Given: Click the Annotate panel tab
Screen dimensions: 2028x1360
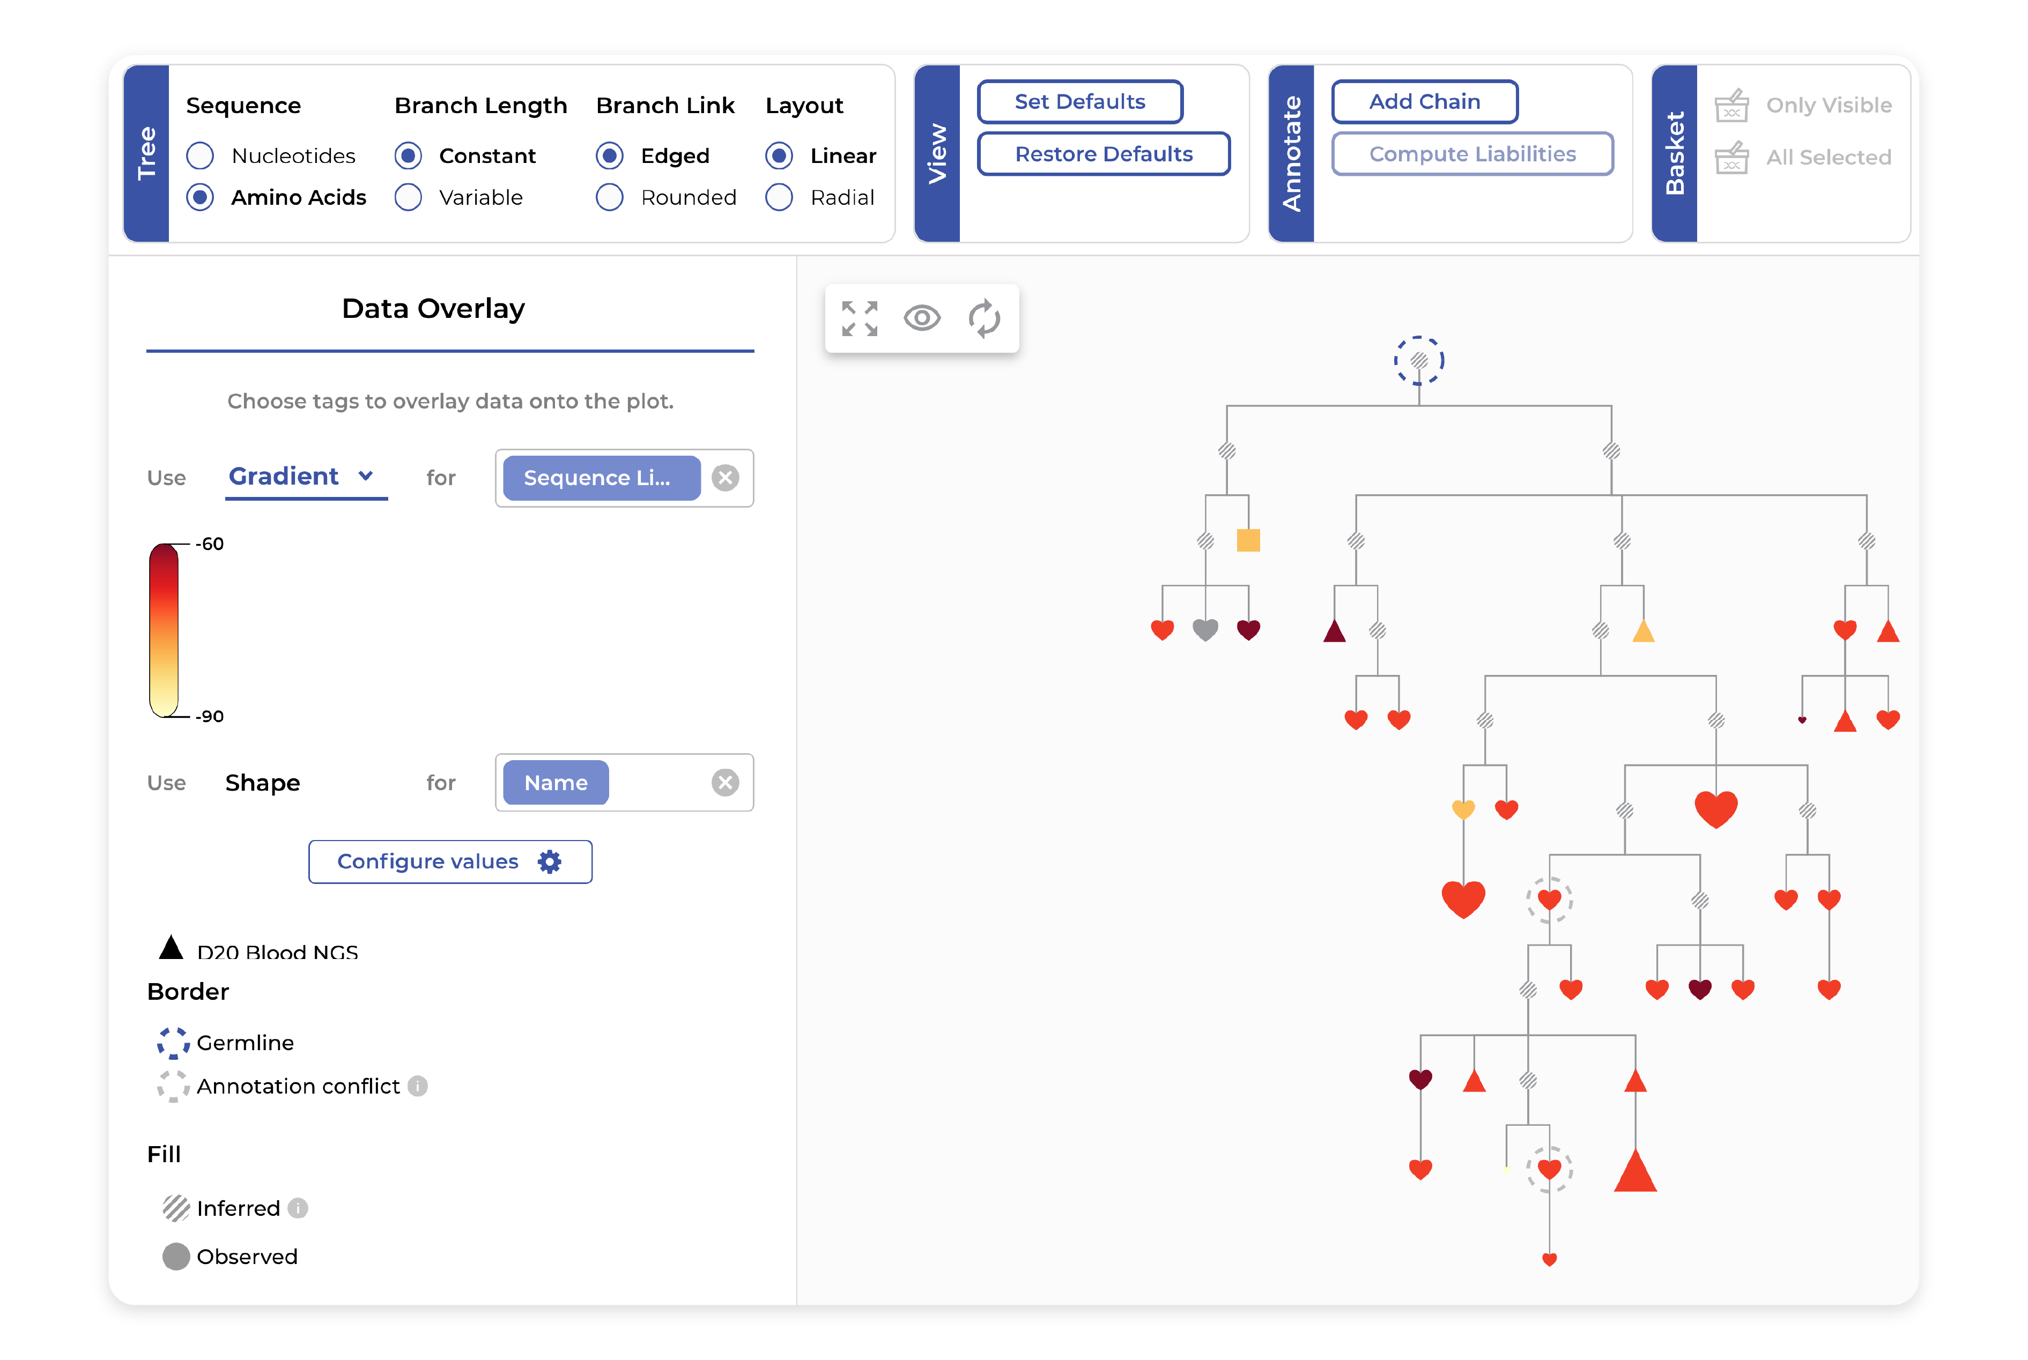Looking at the screenshot, I should 1291,153.
